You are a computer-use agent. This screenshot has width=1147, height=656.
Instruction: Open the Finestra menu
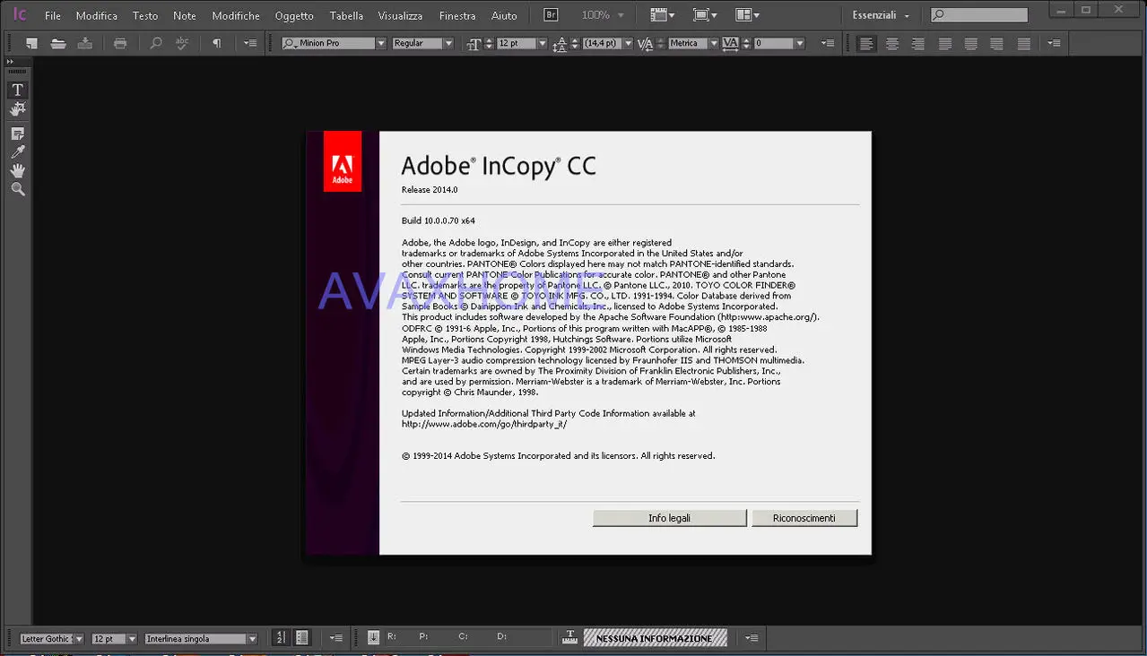tap(457, 15)
